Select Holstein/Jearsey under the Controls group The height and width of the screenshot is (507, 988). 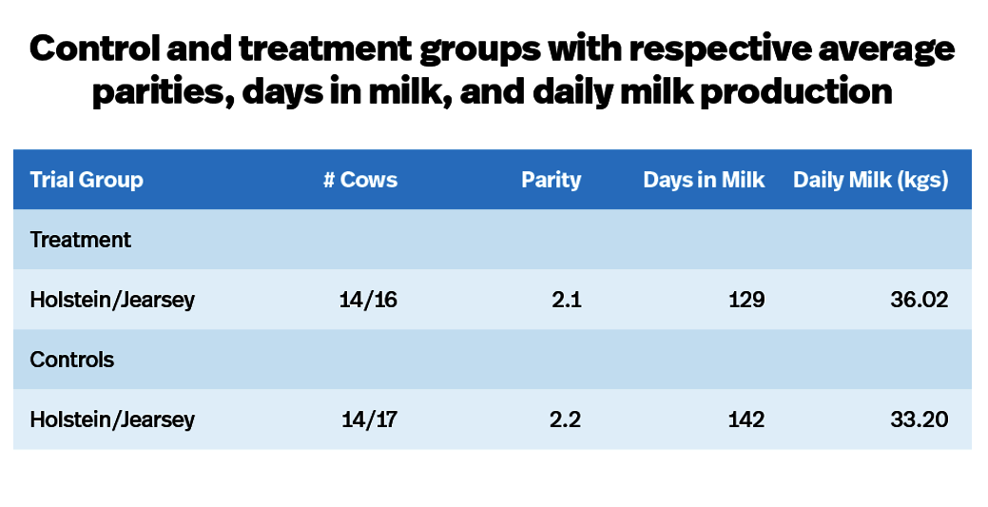click(x=112, y=419)
